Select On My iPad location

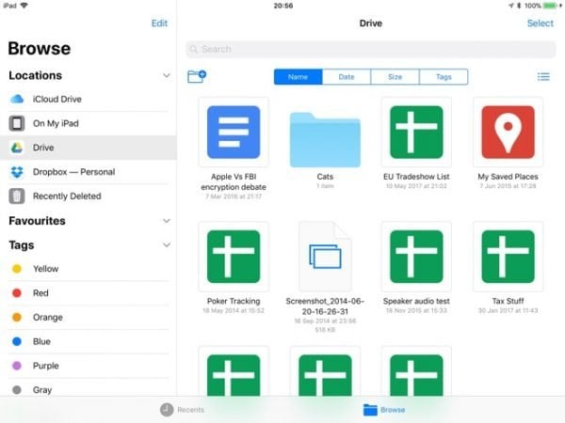pos(89,123)
